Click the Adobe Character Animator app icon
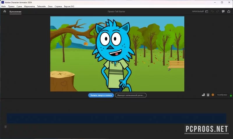 click(x=3, y=2)
